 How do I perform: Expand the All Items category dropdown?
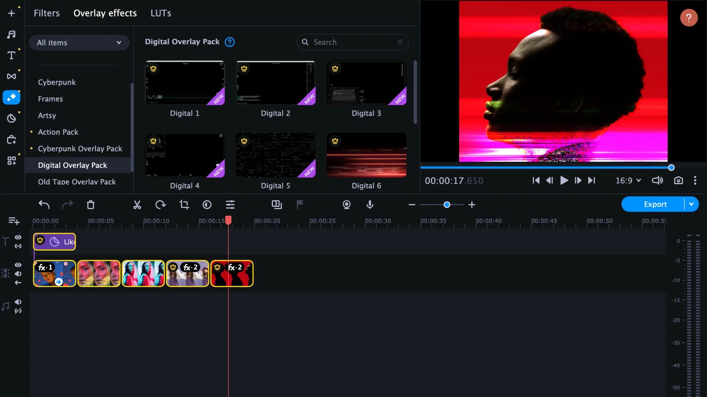click(79, 42)
